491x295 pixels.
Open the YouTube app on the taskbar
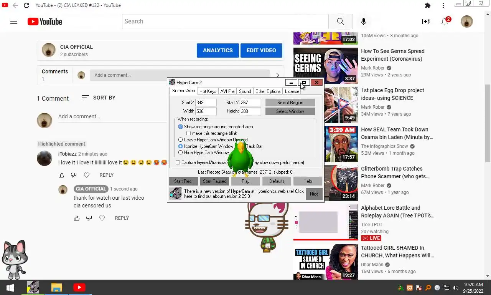coord(79,287)
